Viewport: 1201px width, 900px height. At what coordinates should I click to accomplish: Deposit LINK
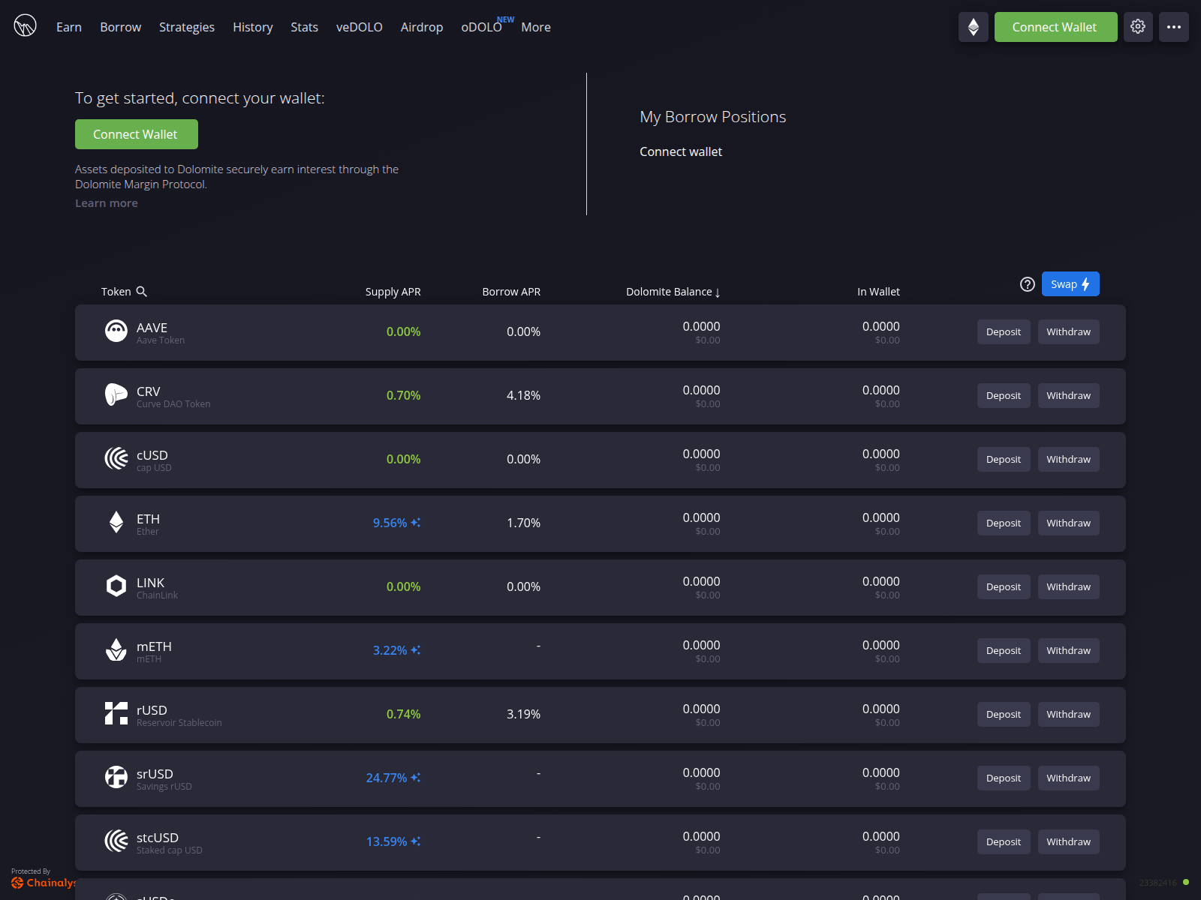tap(1004, 586)
